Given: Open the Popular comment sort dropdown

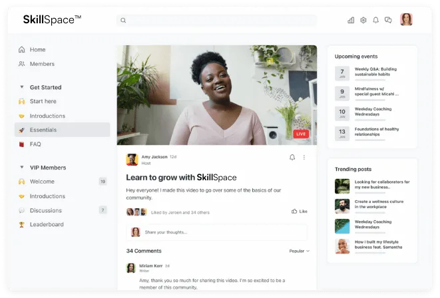Looking at the screenshot, I should [300, 251].
